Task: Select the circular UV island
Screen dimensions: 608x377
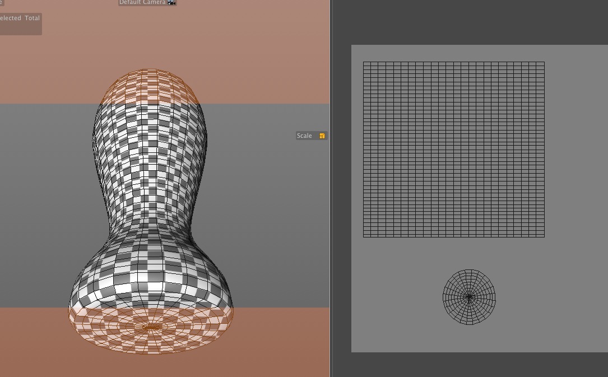Action: [x=469, y=297]
